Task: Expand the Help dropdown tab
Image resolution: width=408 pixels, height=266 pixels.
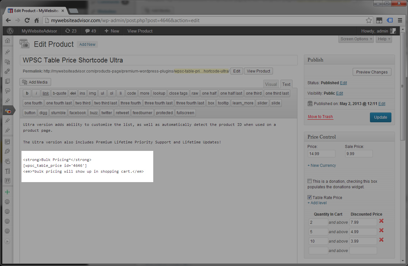Action: pos(384,39)
